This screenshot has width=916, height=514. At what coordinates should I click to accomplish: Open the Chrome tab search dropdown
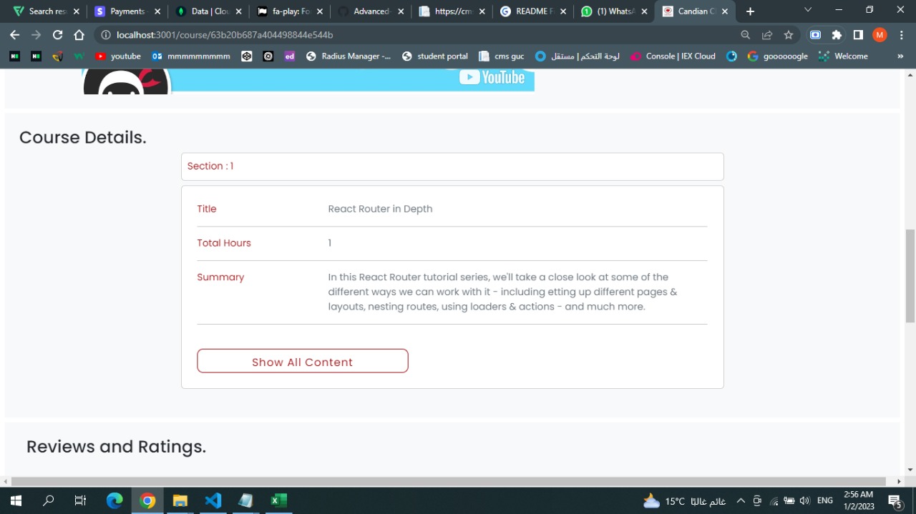click(x=808, y=10)
